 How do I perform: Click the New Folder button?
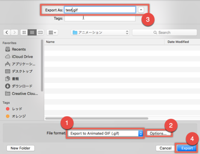[20, 148]
